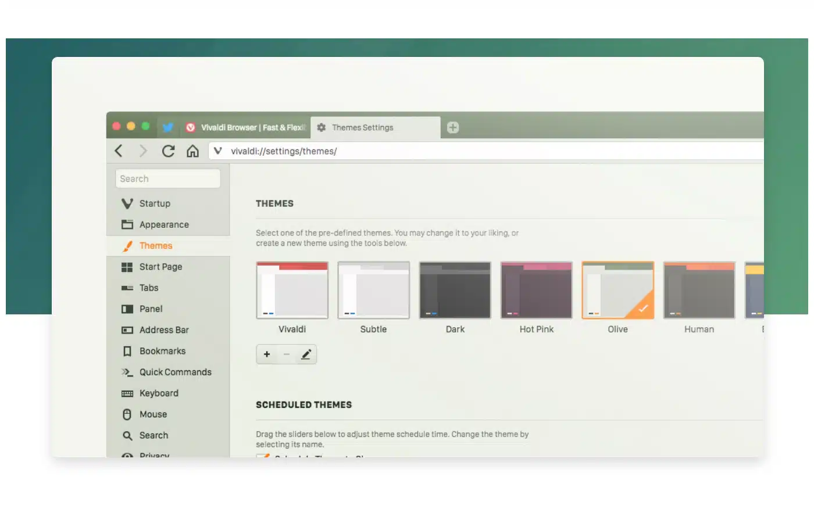Edit the theme with pencil button
The width and height of the screenshot is (814, 523).
[306, 354]
